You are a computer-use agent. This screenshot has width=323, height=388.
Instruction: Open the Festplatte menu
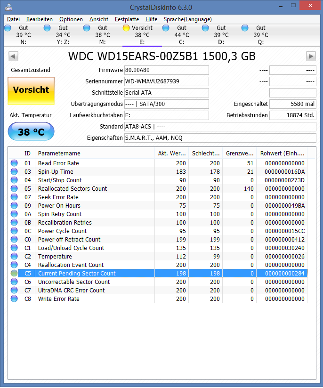pyautogui.click(x=127, y=19)
